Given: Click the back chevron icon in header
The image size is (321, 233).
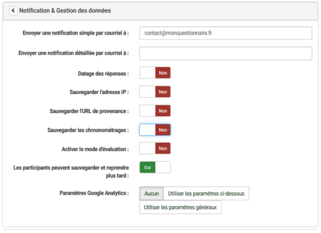Looking at the screenshot, I should coord(13,11).
